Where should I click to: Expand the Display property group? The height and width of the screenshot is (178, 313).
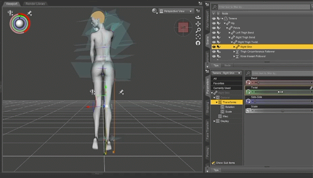214,121
